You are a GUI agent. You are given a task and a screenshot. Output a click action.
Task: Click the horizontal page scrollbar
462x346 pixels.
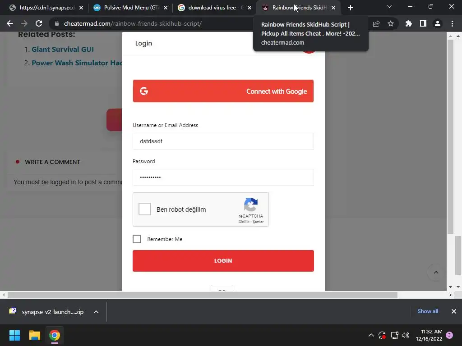tap(203, 295)
